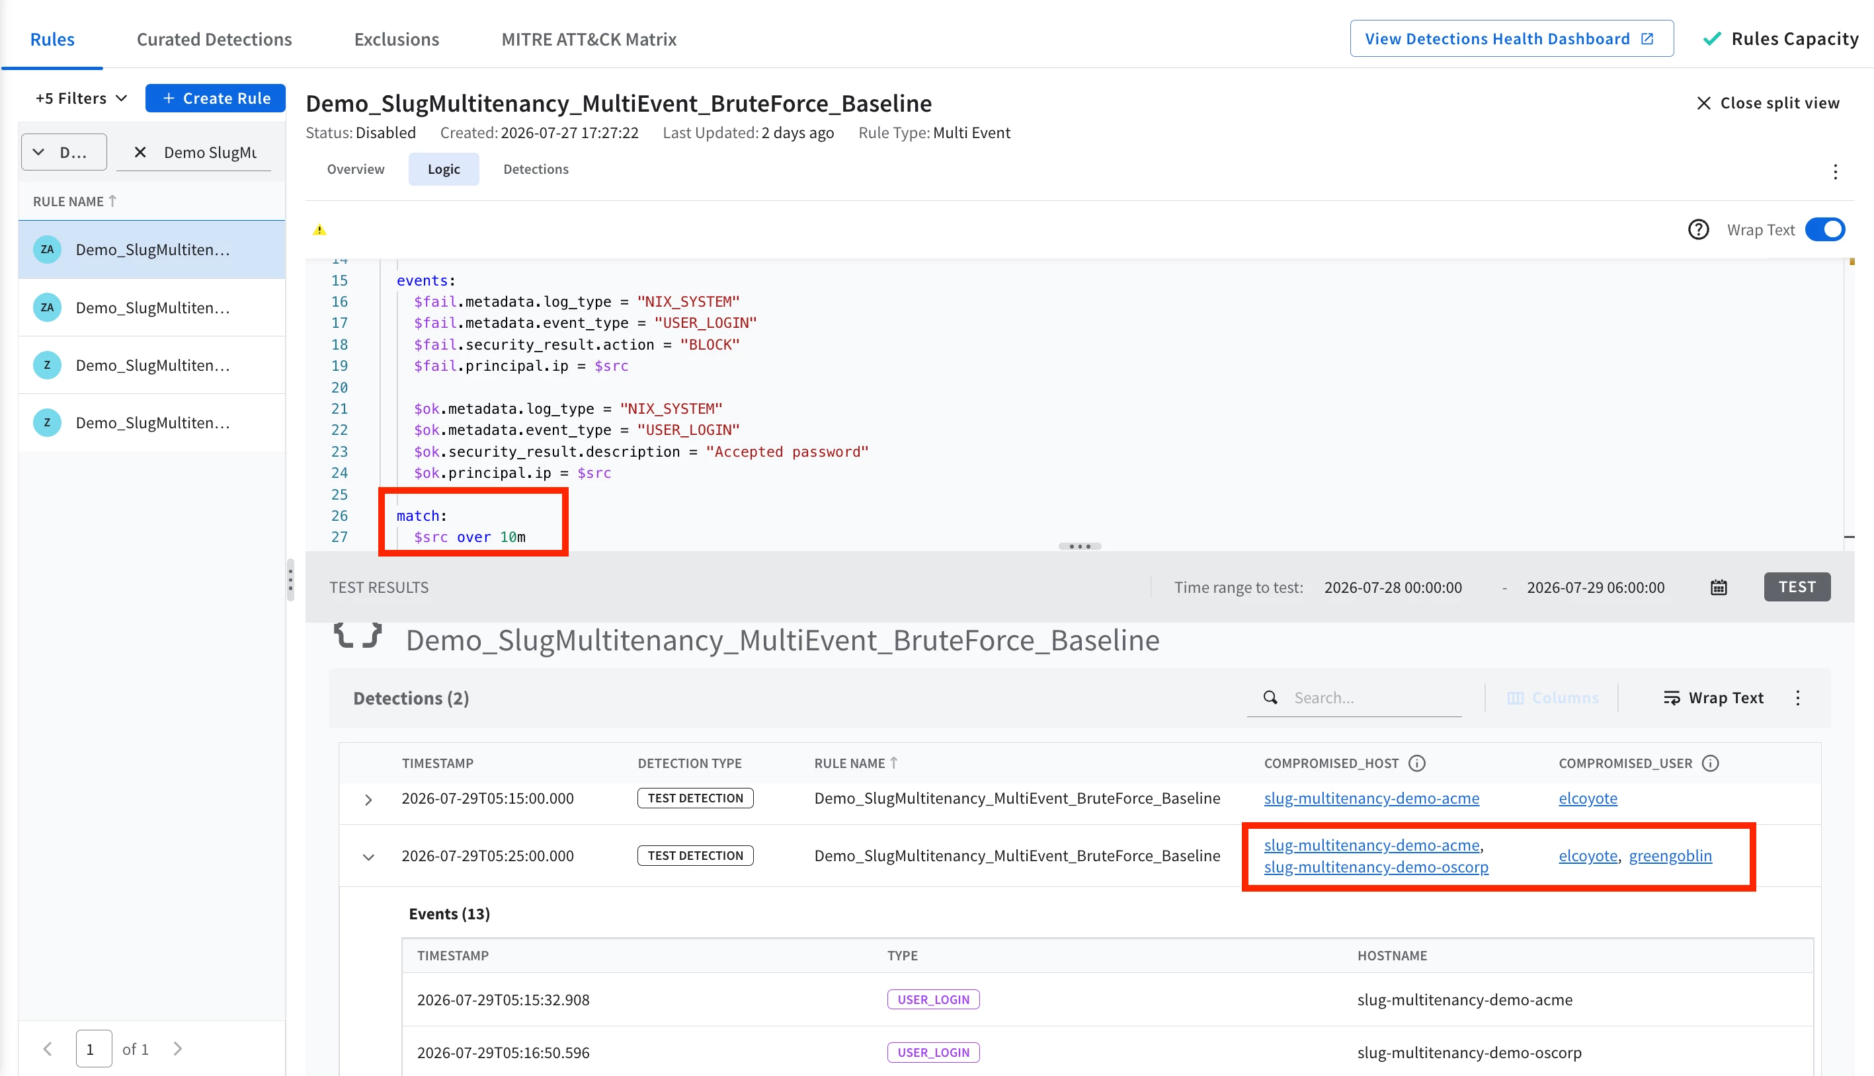Sort detections by TIMESTAMP column
Viewport: 1874px width, 1076px height.
click(438, 763)
